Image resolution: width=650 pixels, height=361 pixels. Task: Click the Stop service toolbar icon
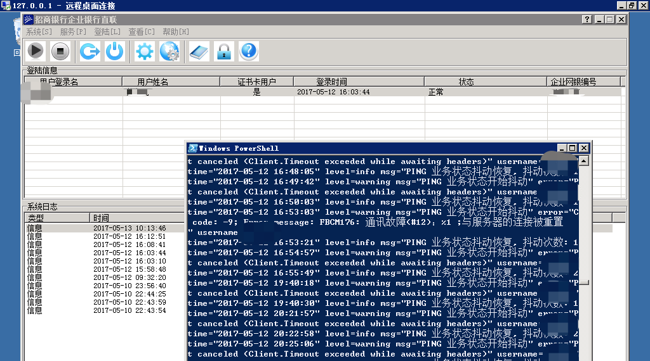point(60,51)
